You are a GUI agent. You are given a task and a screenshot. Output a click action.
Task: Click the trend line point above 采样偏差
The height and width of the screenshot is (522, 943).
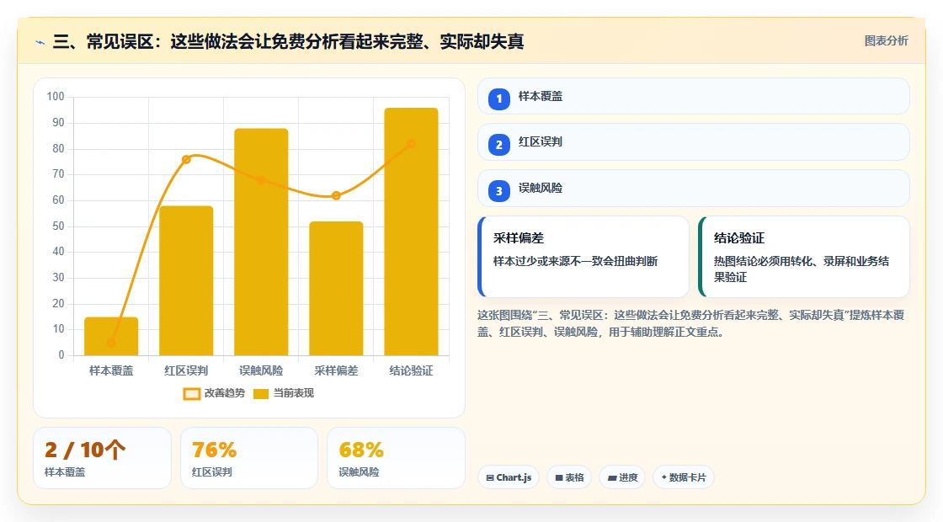336,195
